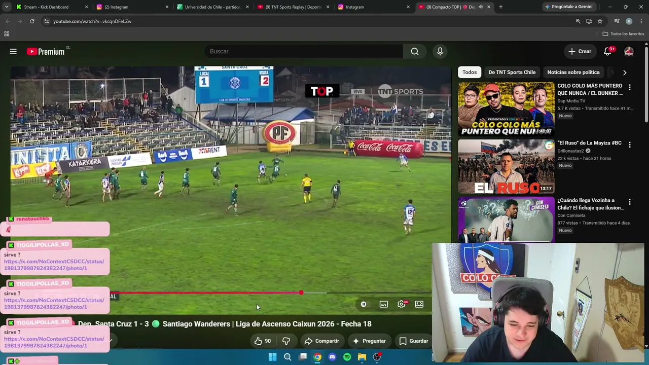
Task: Click Pregúntale a Gemini button
Action: [x=568, y=7]
